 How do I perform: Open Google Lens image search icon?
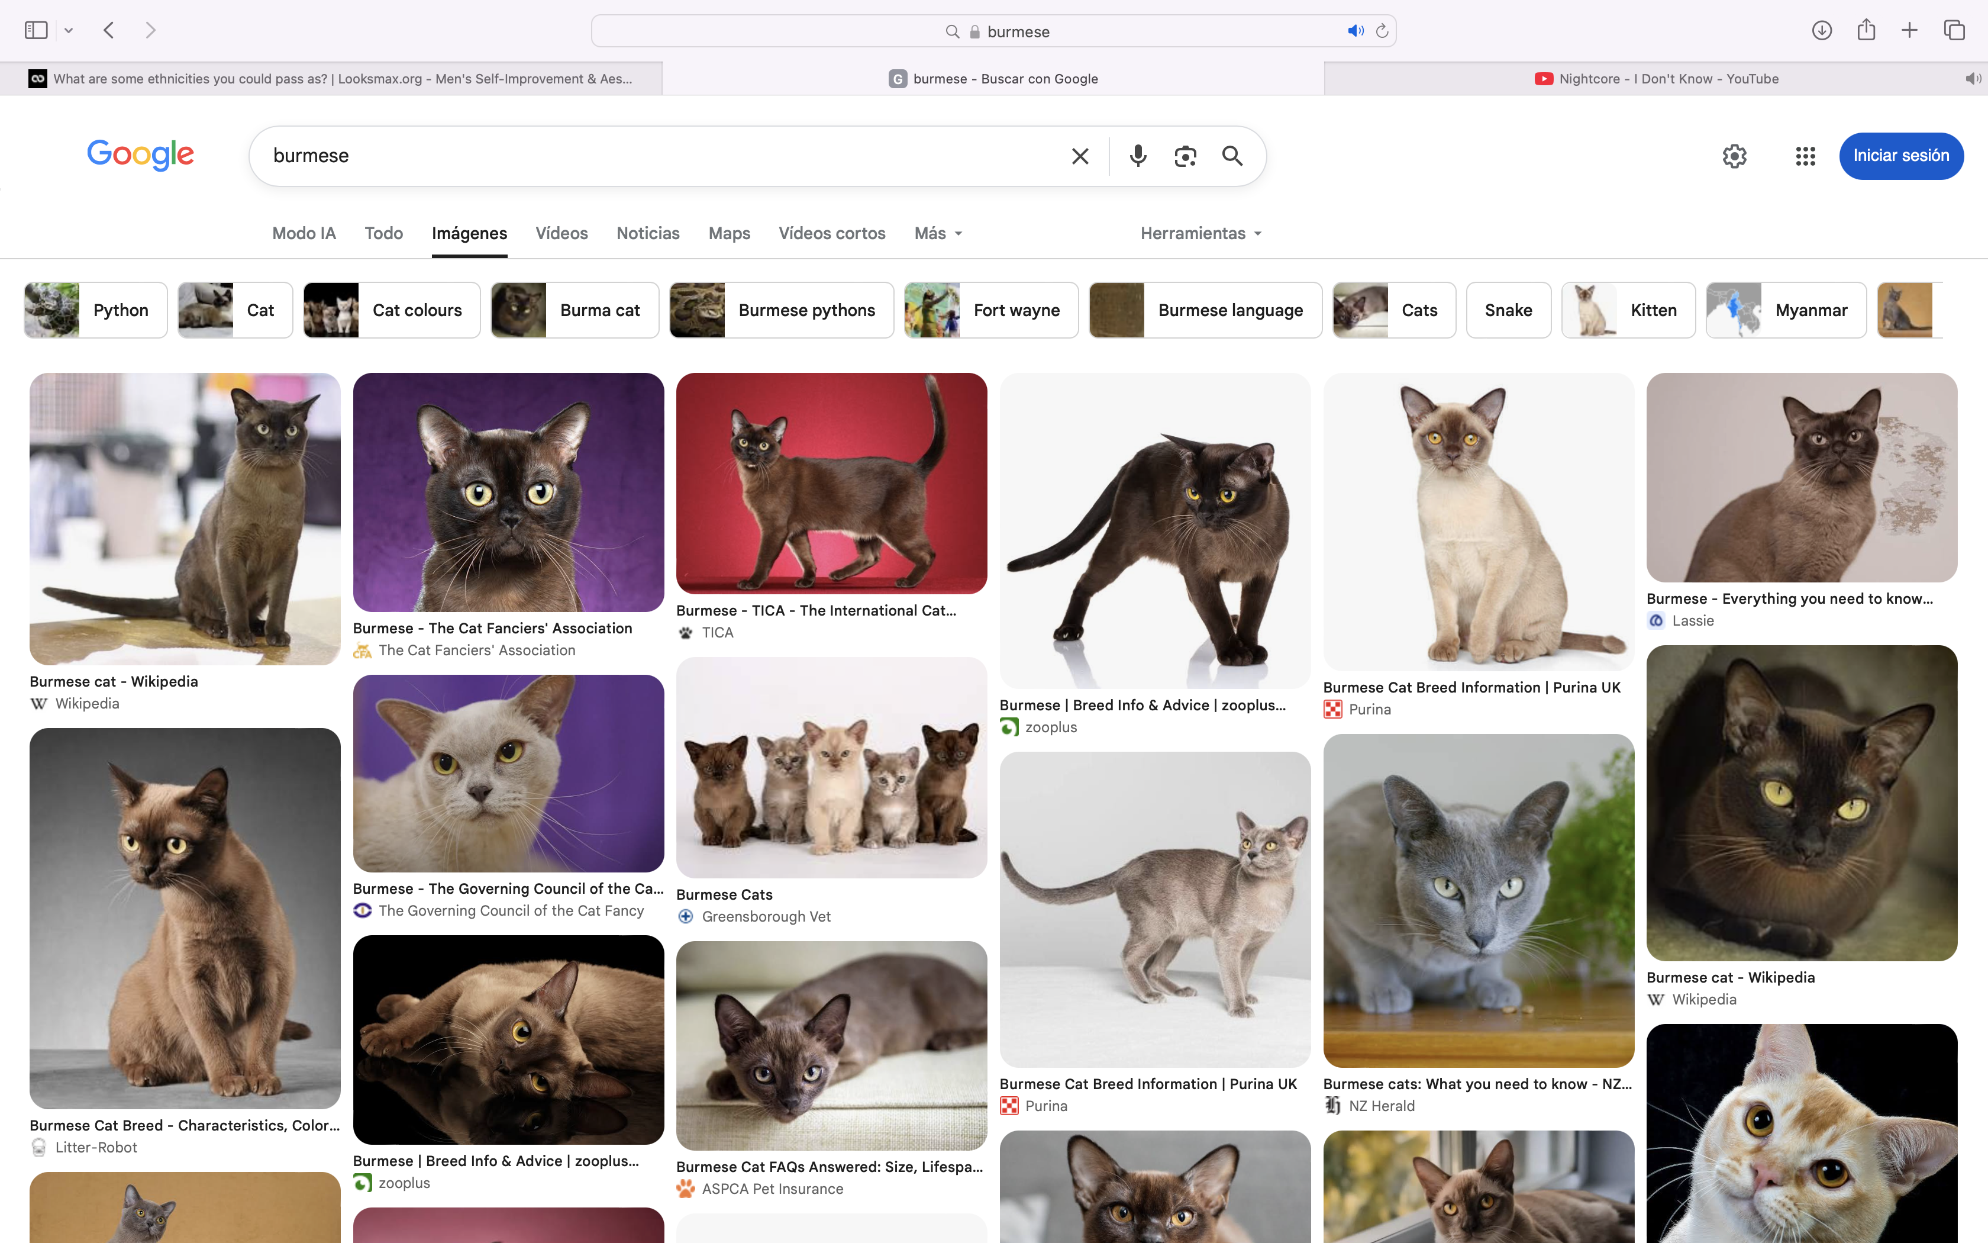[x=1185, y=156]
